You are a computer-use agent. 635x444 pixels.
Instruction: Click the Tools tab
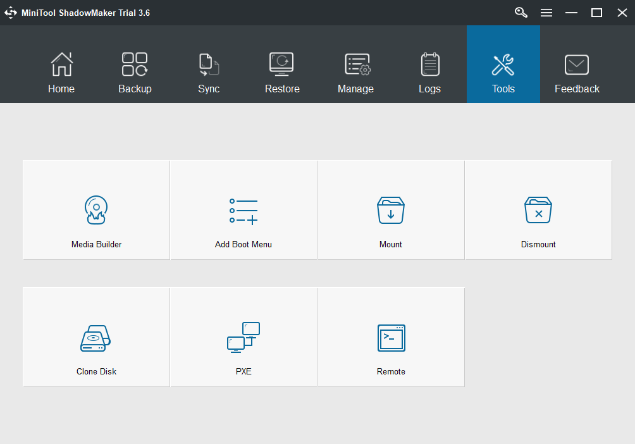503,65
